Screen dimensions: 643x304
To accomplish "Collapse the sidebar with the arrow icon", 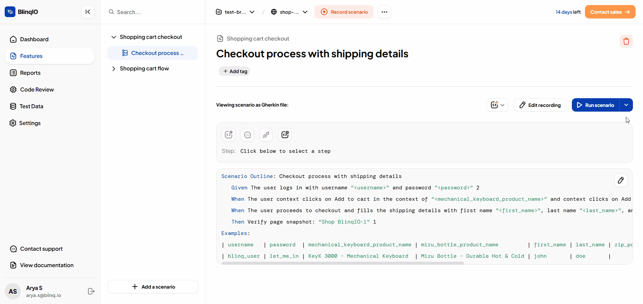I will [x=88, y=12].
